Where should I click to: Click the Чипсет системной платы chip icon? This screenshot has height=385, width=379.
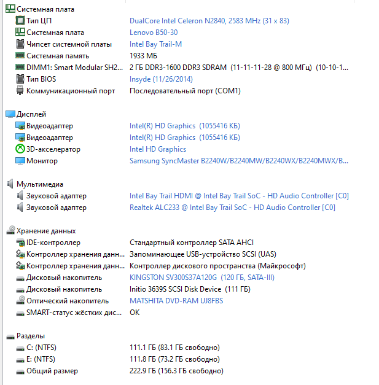tap(20, 44)
